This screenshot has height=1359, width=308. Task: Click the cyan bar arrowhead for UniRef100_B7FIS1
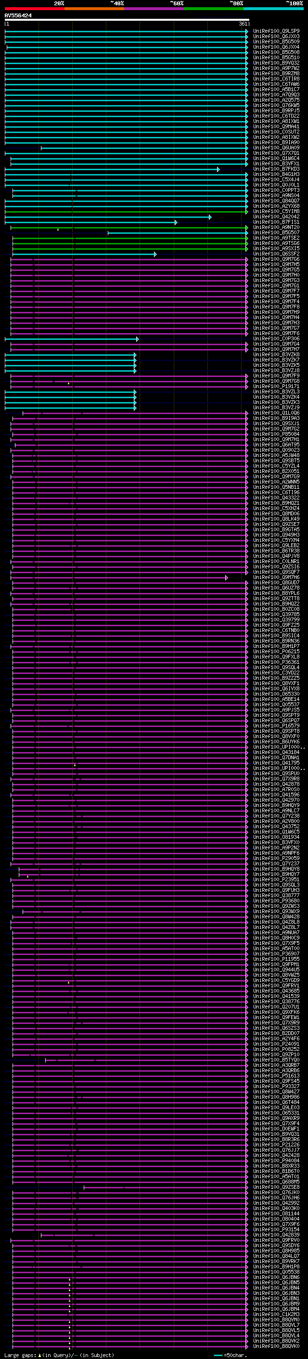point(176,223)
